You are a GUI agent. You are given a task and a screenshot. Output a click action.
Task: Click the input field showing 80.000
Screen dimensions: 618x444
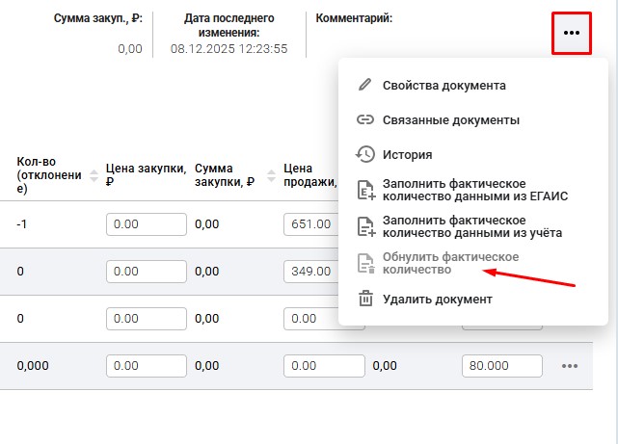click(502, 366)
